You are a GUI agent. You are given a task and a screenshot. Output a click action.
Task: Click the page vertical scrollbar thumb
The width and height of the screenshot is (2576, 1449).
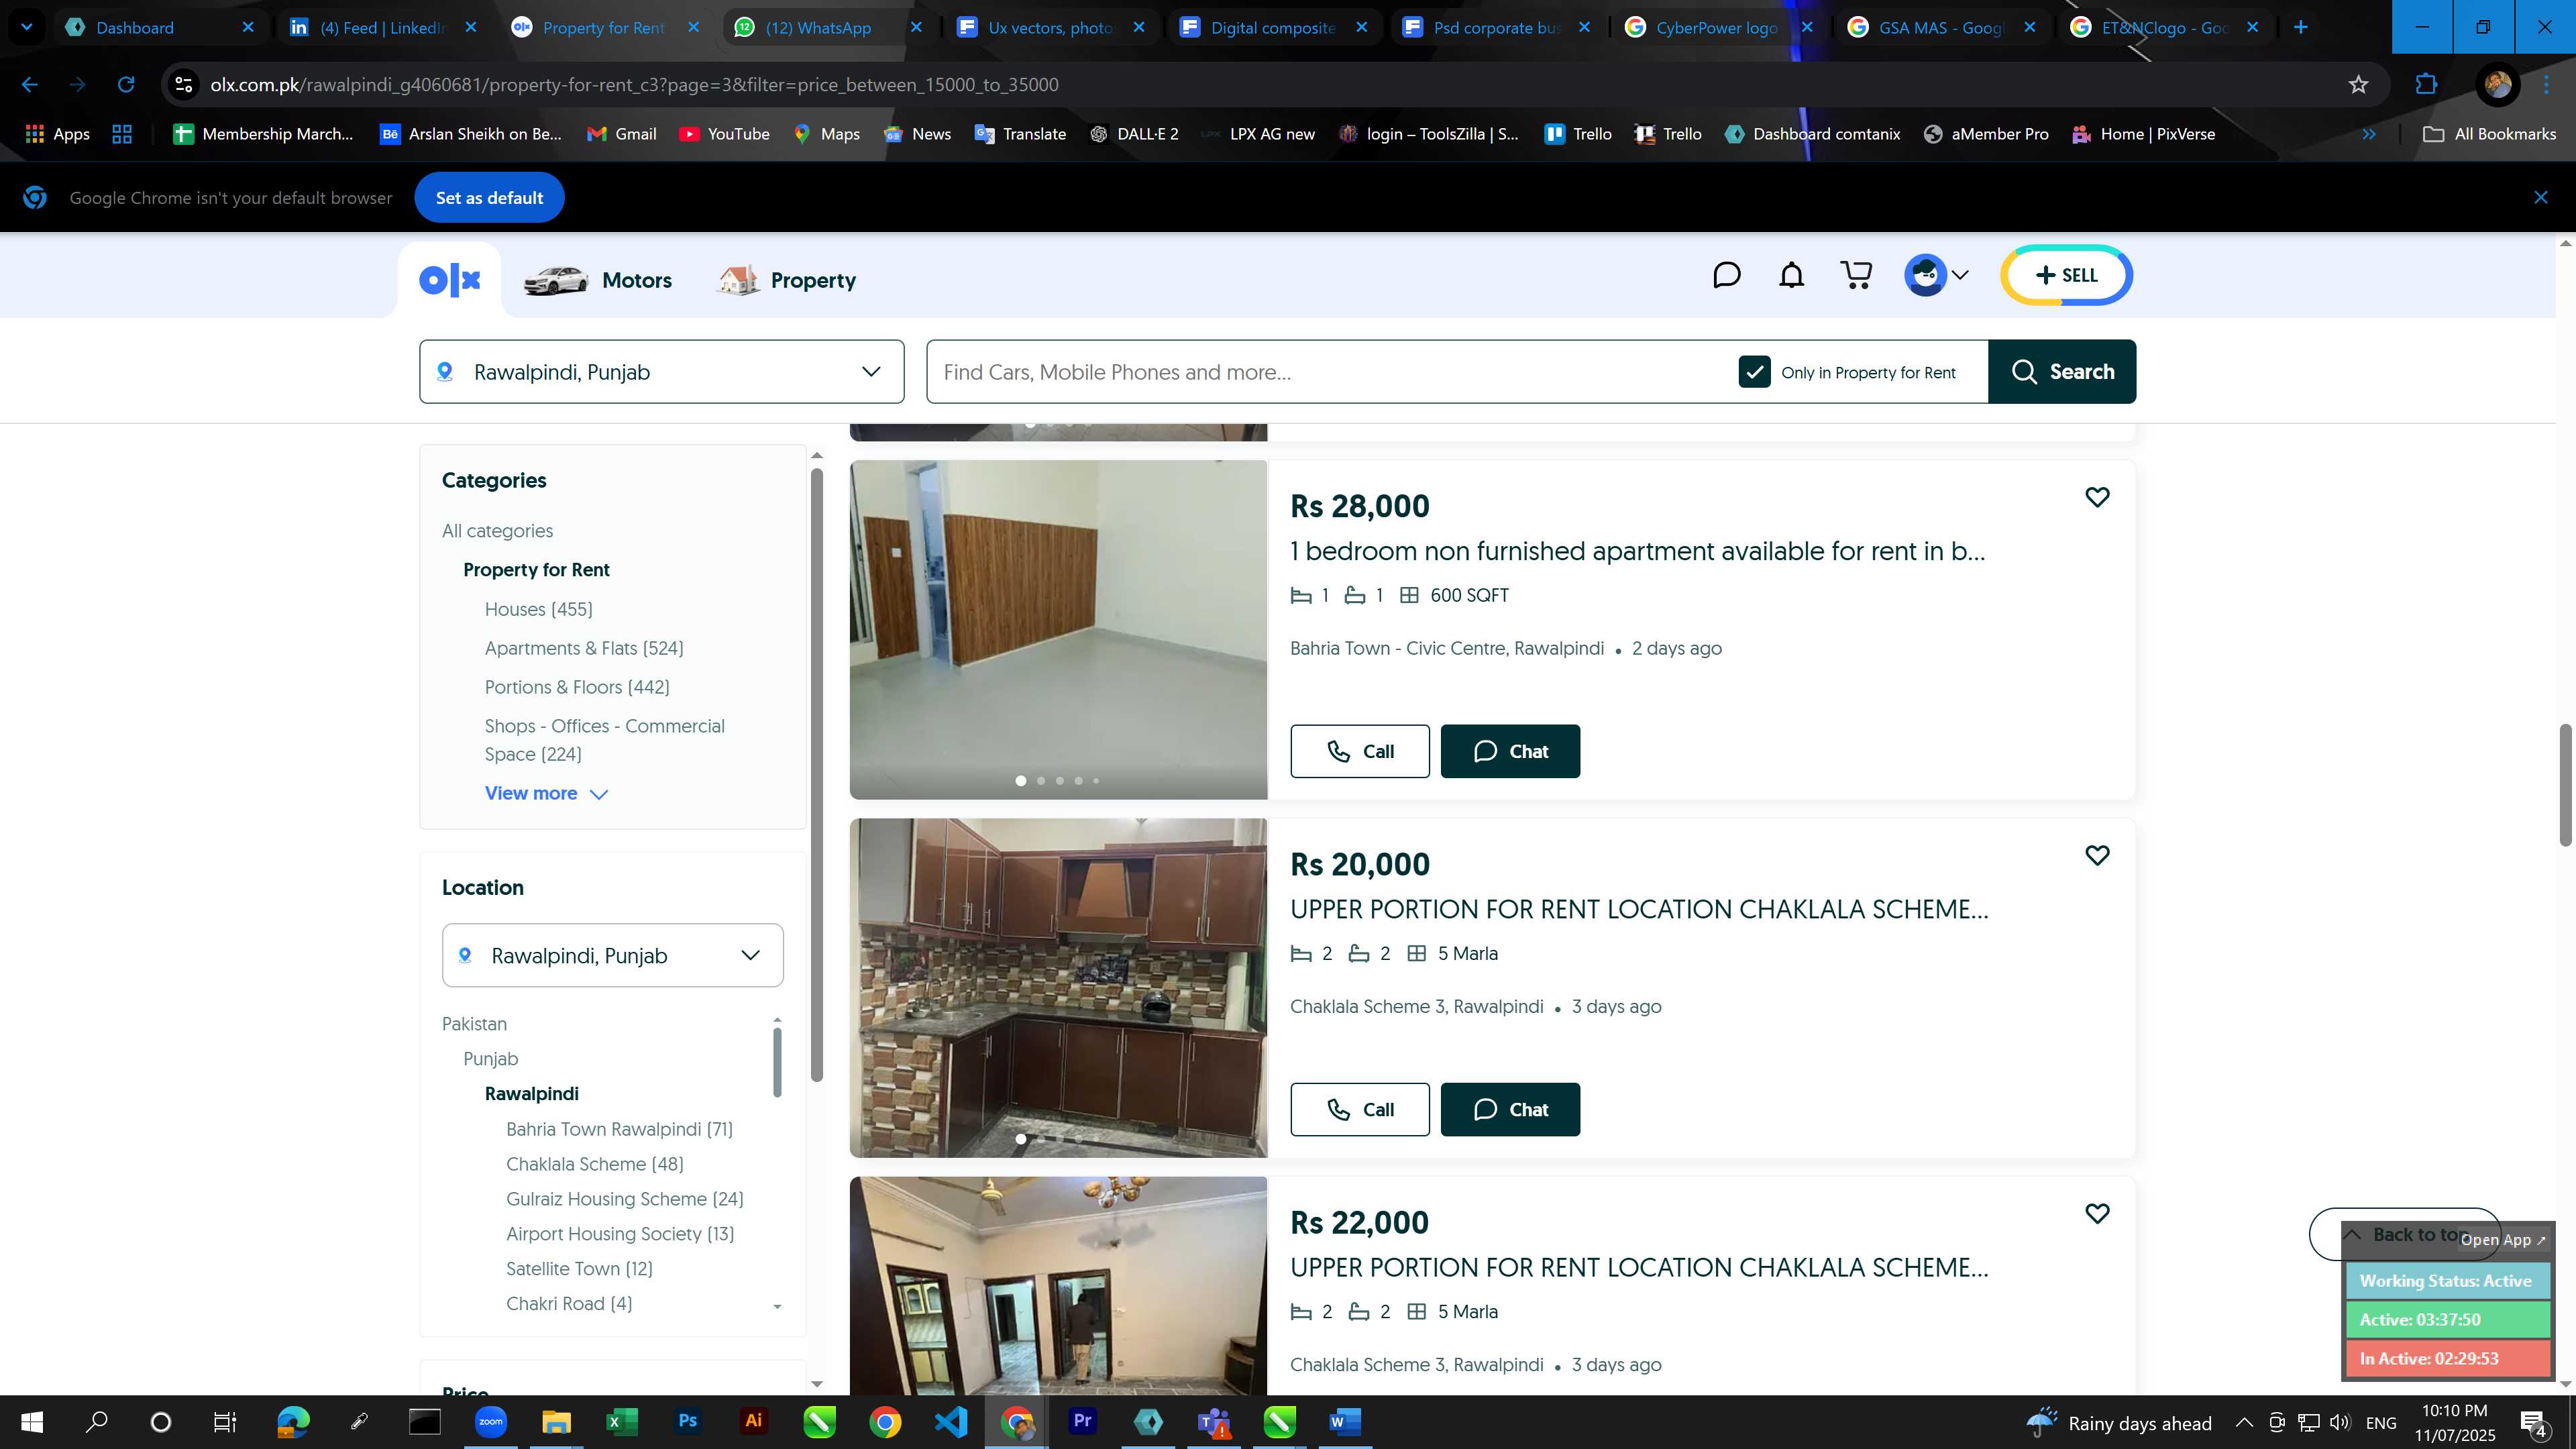click(x=2565, y=785)
